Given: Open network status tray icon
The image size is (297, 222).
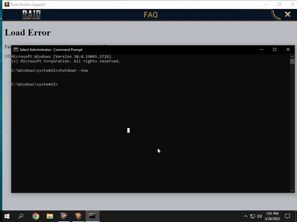Looking at the screenshot, I should (x=253, y=216).
